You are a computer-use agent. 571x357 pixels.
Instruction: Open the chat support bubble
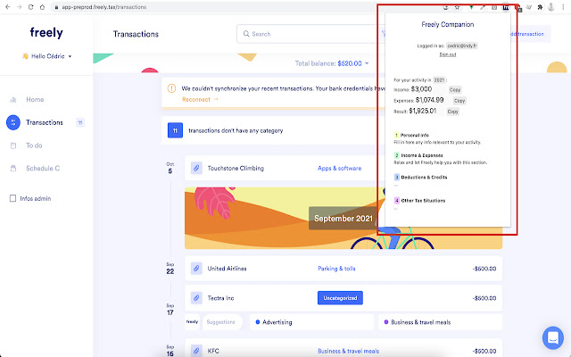pos(553,337)
